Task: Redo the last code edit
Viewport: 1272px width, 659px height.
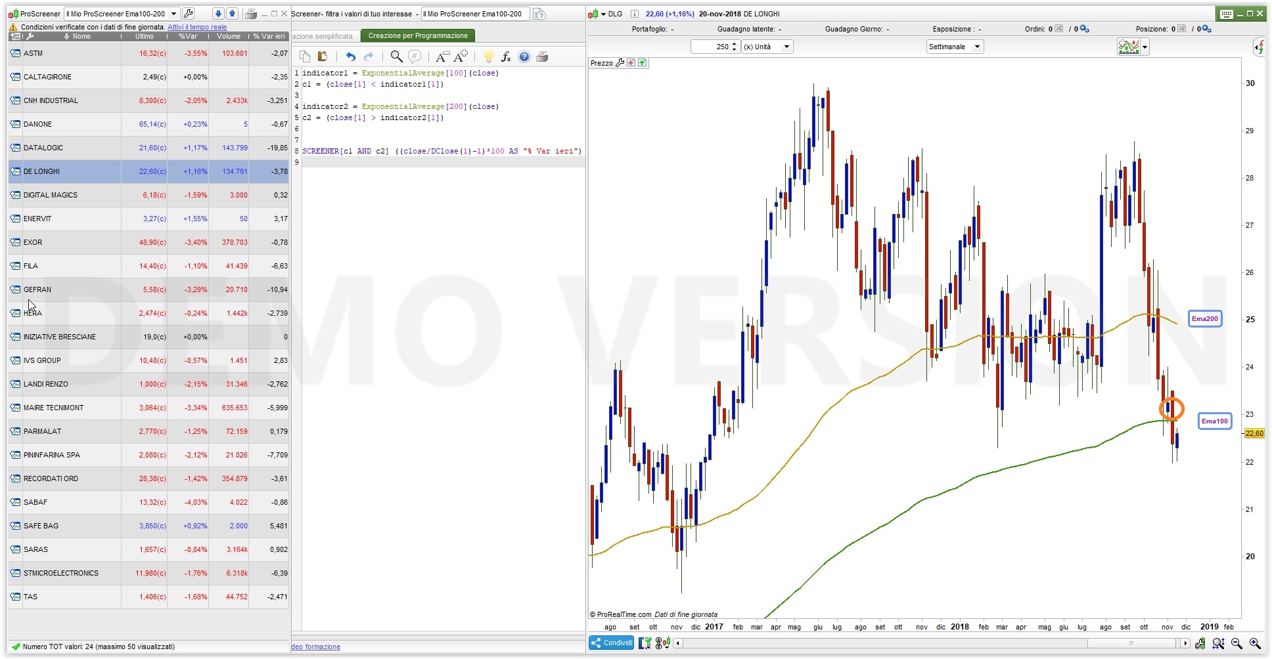Action: click(x=369, y=56)
